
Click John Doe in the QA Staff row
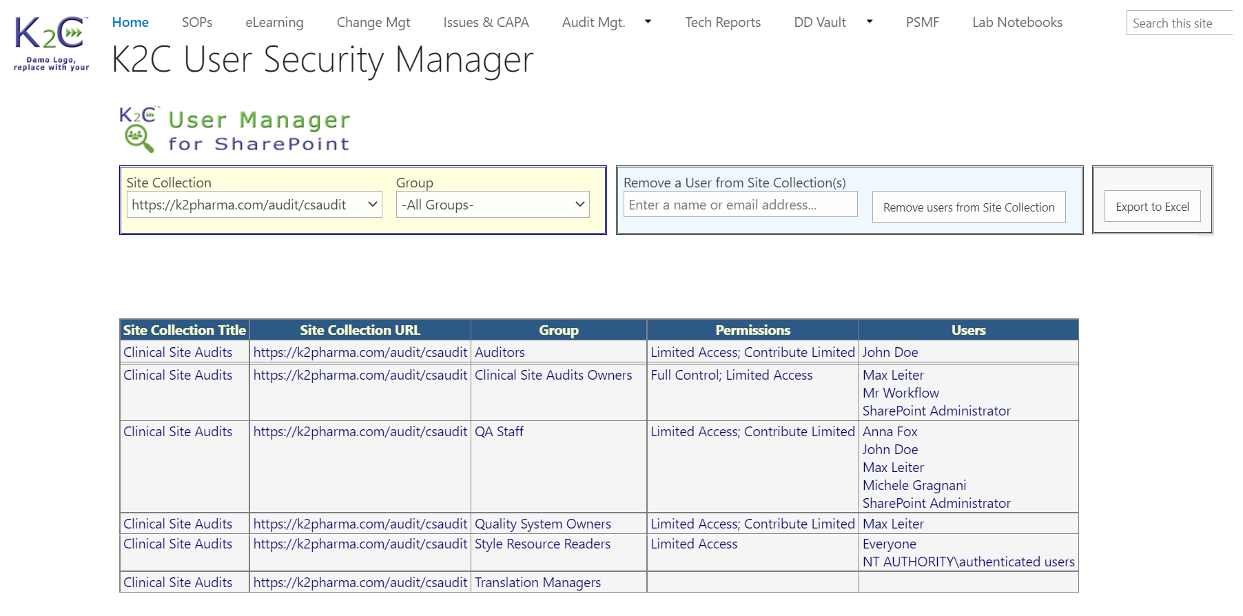click(890, 449)
